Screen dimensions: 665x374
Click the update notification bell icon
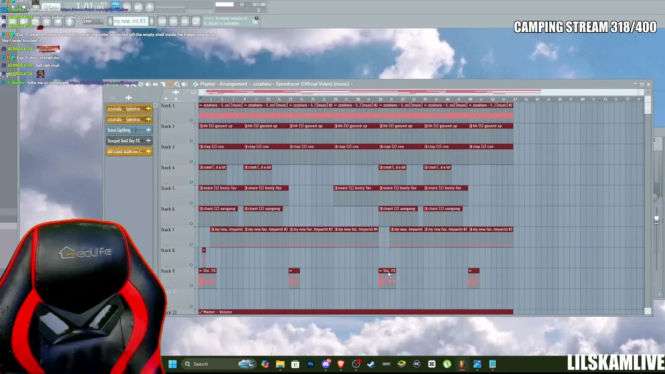[256, 19]
